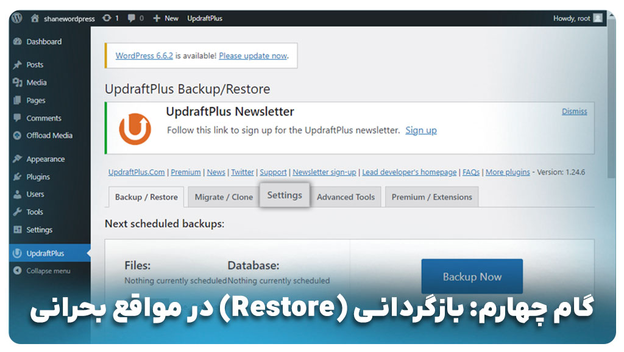Image resolution: width=624 pixels, height=352 pixels.
Task: Switch to the Settings tab
Action: 285,195
